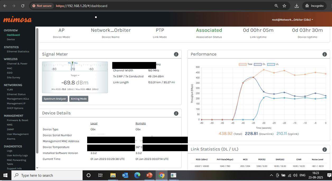Screen dimensions: 332x181
Task: Expand the root@Network_Orbiter user menu
Action: (292, 20)
